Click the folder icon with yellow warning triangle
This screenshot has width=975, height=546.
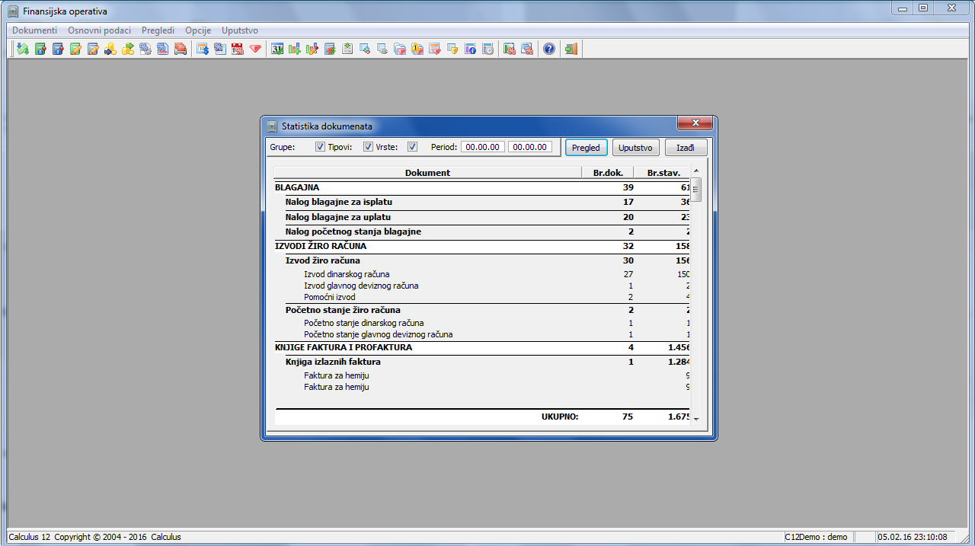[417, 49]
